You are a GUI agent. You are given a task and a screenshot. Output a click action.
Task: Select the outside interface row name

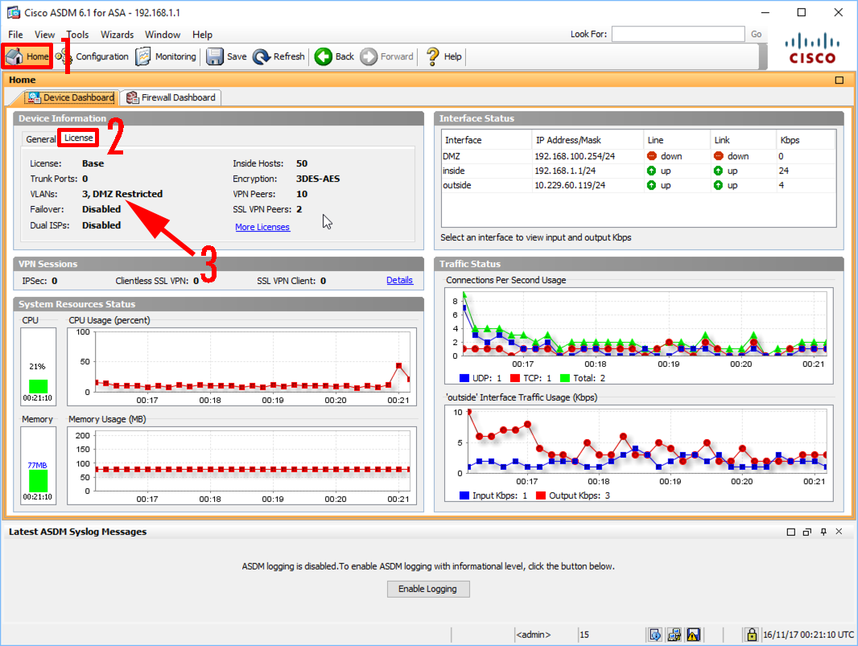pyautogui.click(x=457, y=185)
